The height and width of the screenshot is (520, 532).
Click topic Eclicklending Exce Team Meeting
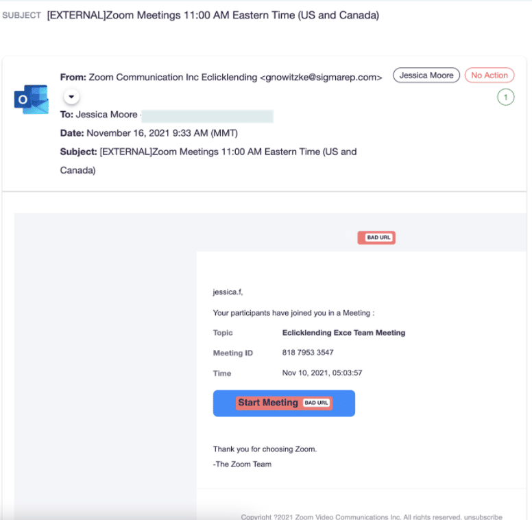click(343, 333)
